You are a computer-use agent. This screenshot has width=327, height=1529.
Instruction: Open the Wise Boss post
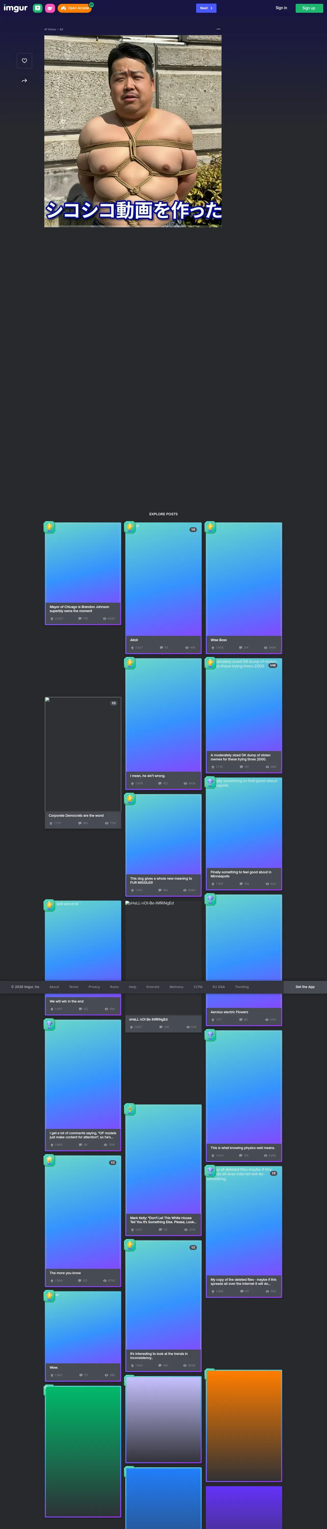[244, 588]
